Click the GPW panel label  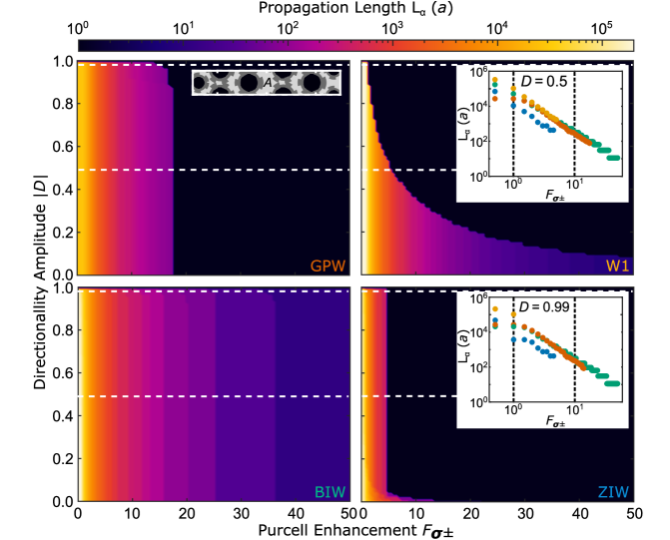pyautogui.click(x=328, y=267)
